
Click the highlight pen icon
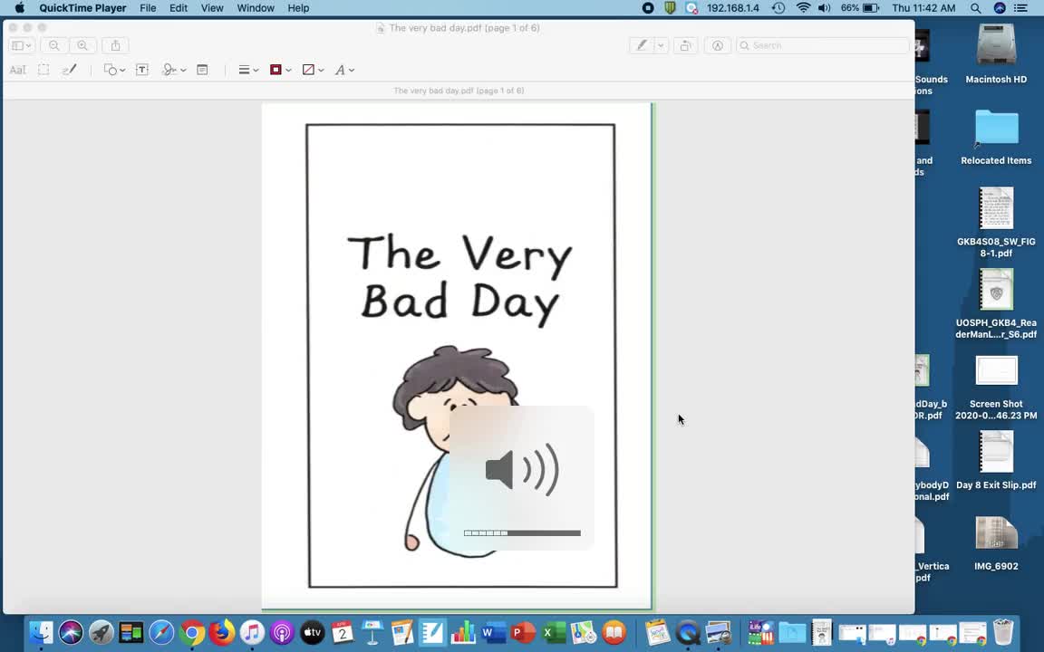coord(642,45)
